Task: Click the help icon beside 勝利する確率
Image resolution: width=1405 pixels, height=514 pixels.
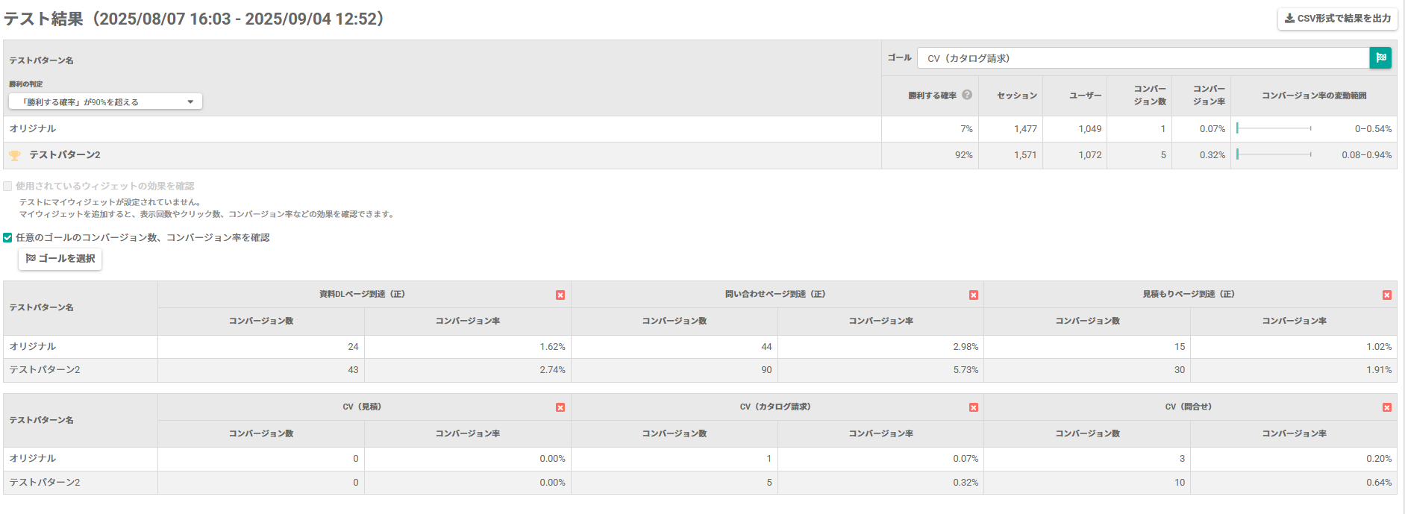Action: (967, 95)
